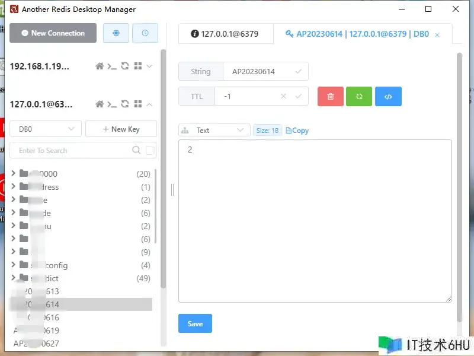This screenshot has width=474, height=356.
Task: Open the DB0 database dropdown
Action: tap(46, 129)
